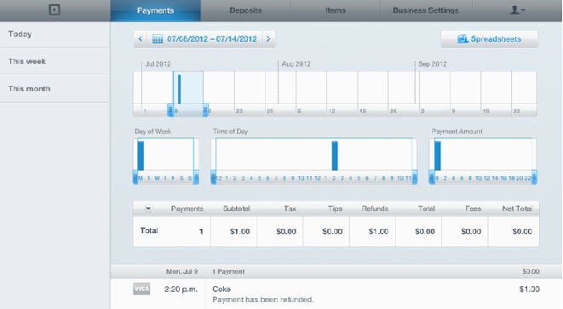
Task: Click the Mon, Jul 9 day header
Action: [181, 272]
